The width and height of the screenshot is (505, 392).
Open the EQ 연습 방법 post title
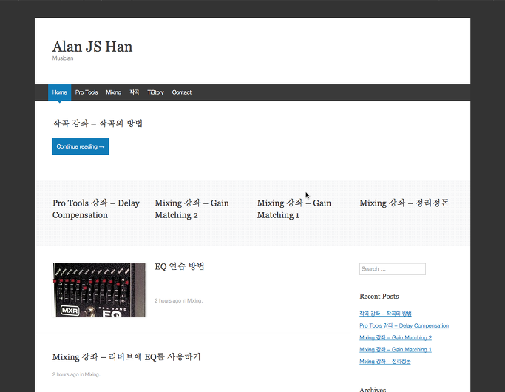180,267
